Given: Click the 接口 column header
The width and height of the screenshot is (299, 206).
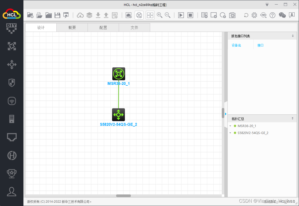Looking at the screenshot, I should [x=260, y=45].
